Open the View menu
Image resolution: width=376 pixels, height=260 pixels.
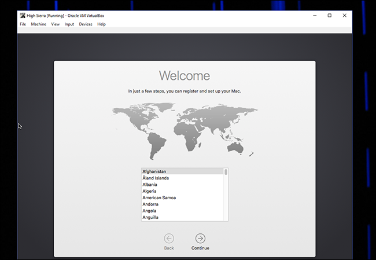click(55, 24)
